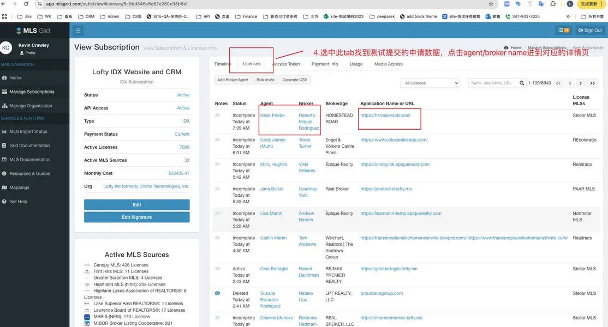608x327 pixels.
Task: Open the Payment Info tab
Action: pos(324,64)
